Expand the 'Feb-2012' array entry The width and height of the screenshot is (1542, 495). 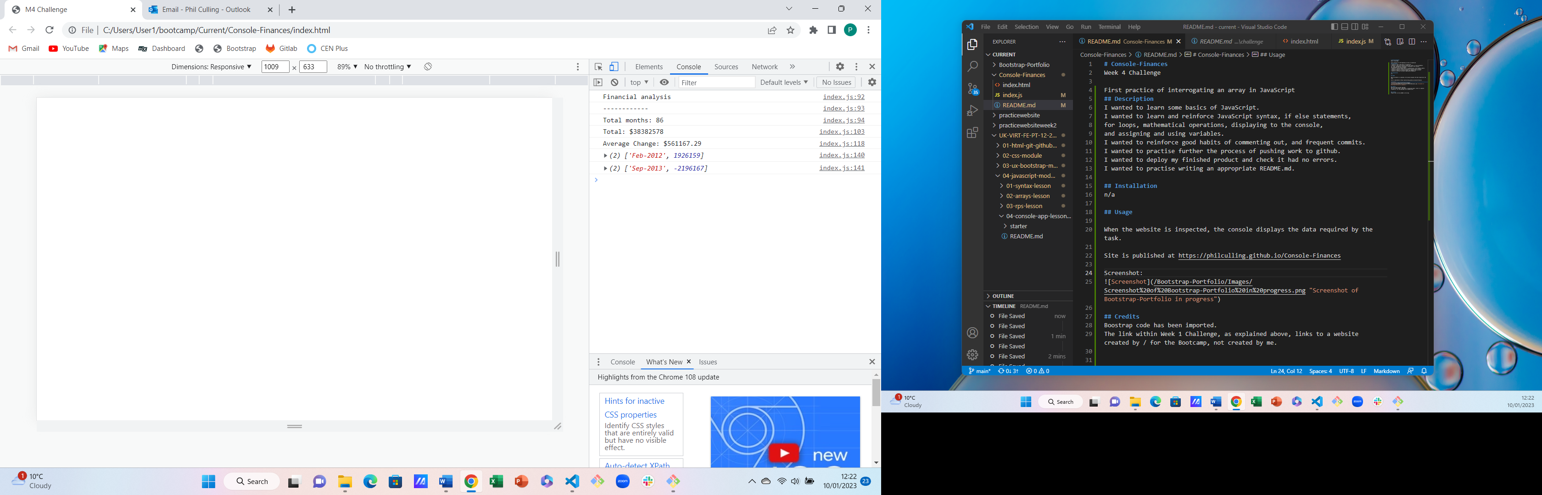coord(606,155)
